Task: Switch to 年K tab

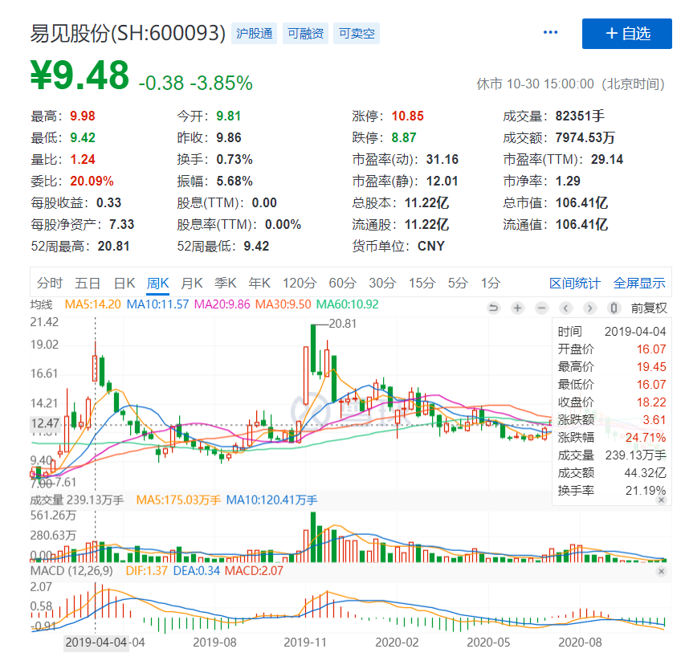Action: 259,284
